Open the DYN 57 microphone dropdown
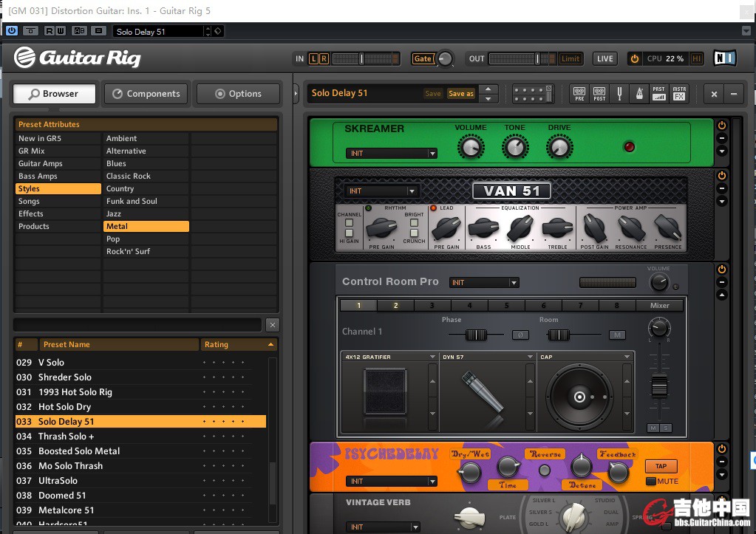 (530, 357)
